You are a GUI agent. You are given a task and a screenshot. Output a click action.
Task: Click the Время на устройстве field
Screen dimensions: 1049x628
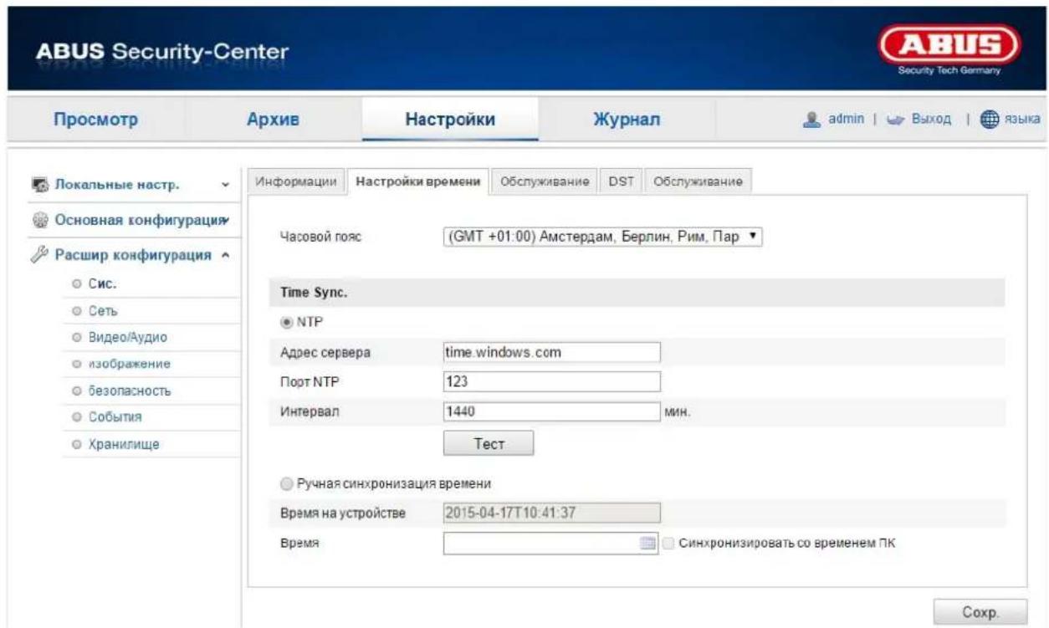552,513
